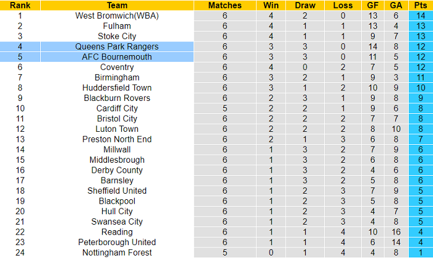This screenshot has height=258, width=433.
Task: Click the Pts column header
Action: (419, 5)
